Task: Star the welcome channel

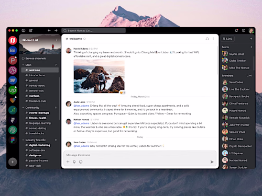Action: [x=84, y=39]
